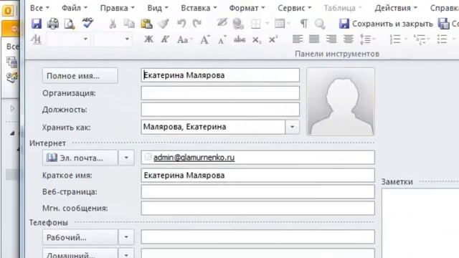The height and width of the screenshot is (258, 459).
Task: Click the multilevel list icon
Action: click(x=420, y=39)
